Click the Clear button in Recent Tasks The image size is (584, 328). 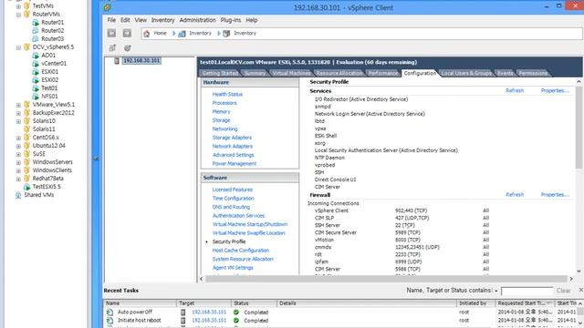564,291
